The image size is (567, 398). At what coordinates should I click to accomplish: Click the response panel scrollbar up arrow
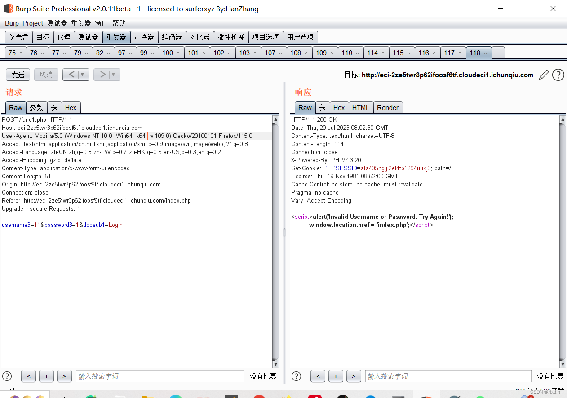coord(563,119)
